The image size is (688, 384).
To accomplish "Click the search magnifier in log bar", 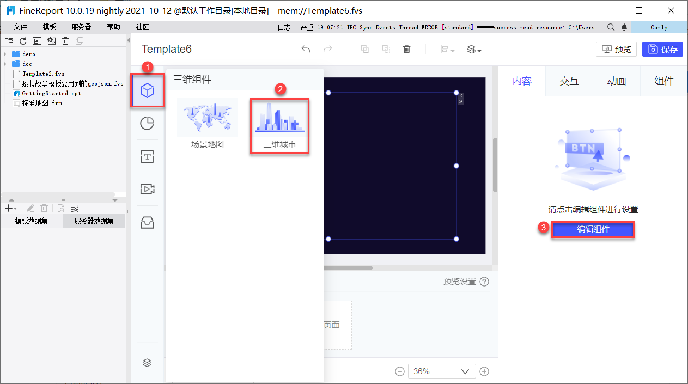I will [611, 27].
